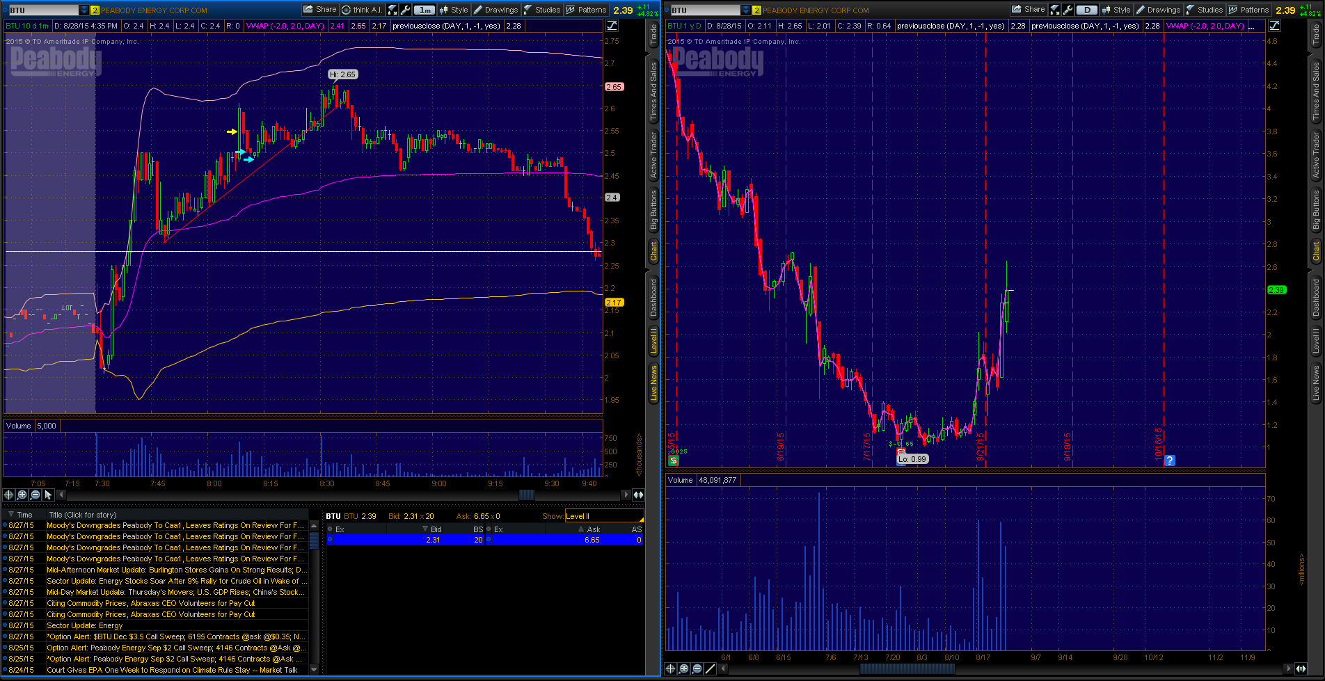
Task: Click the expand-axis icon at the right chart's bottom right
Action: [x=1301, y=668]
